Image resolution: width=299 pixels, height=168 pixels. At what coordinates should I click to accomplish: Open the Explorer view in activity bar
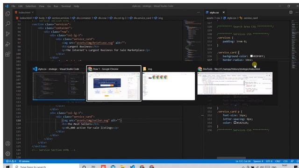[x=7, y=14]
